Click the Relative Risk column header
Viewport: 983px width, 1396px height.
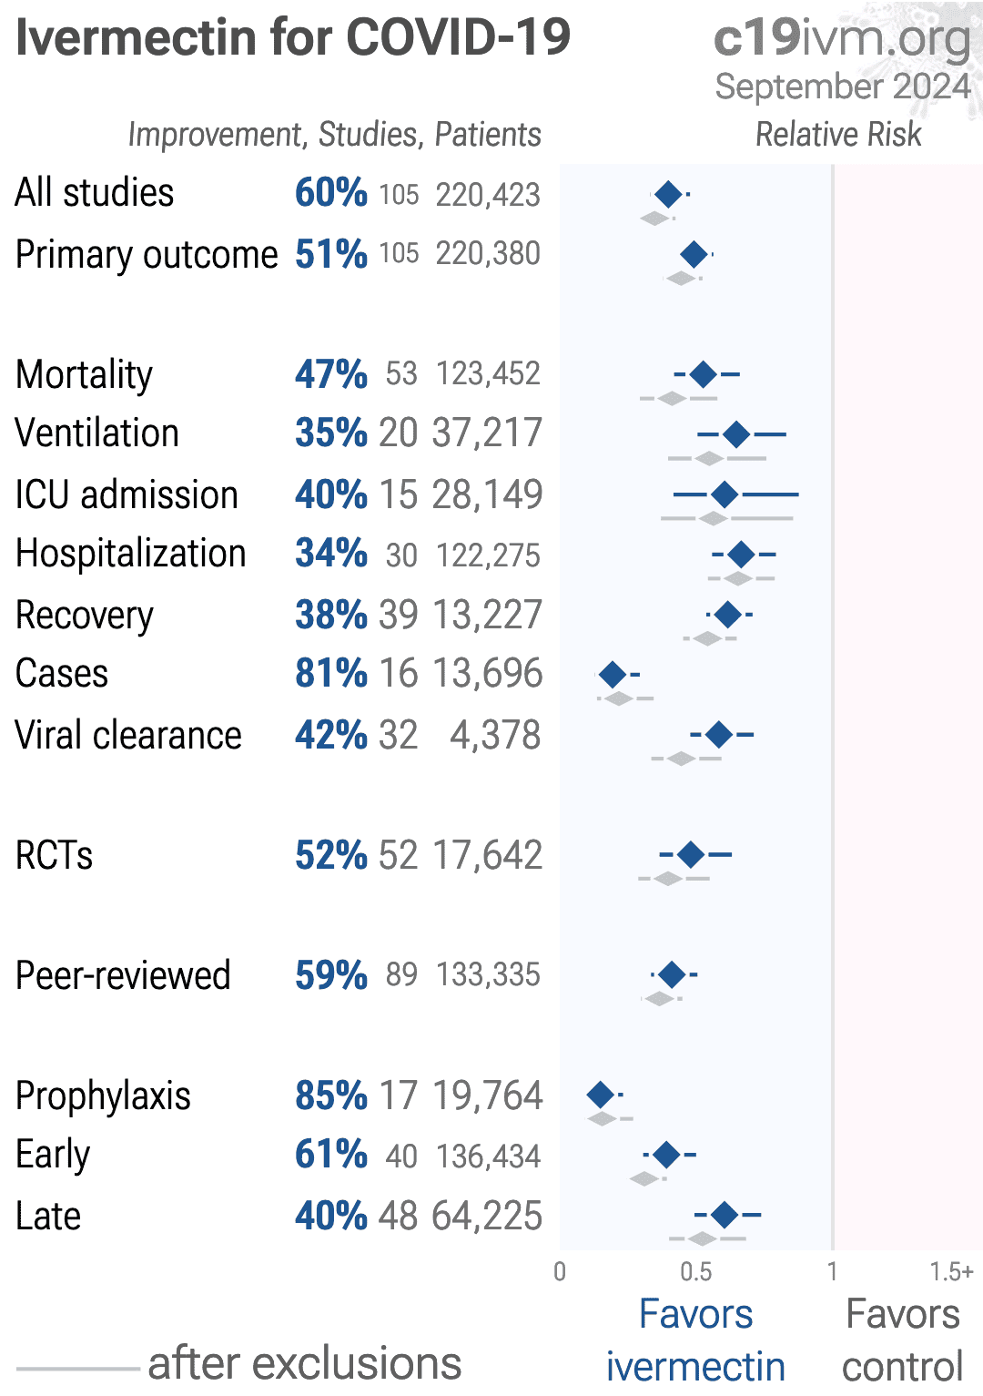click(x=838, y=135)
